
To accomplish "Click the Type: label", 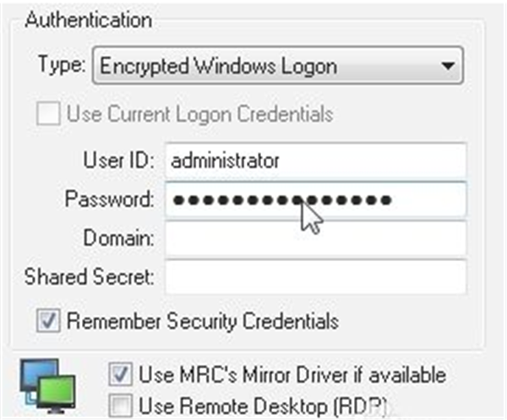I will (x=62, y=67).
